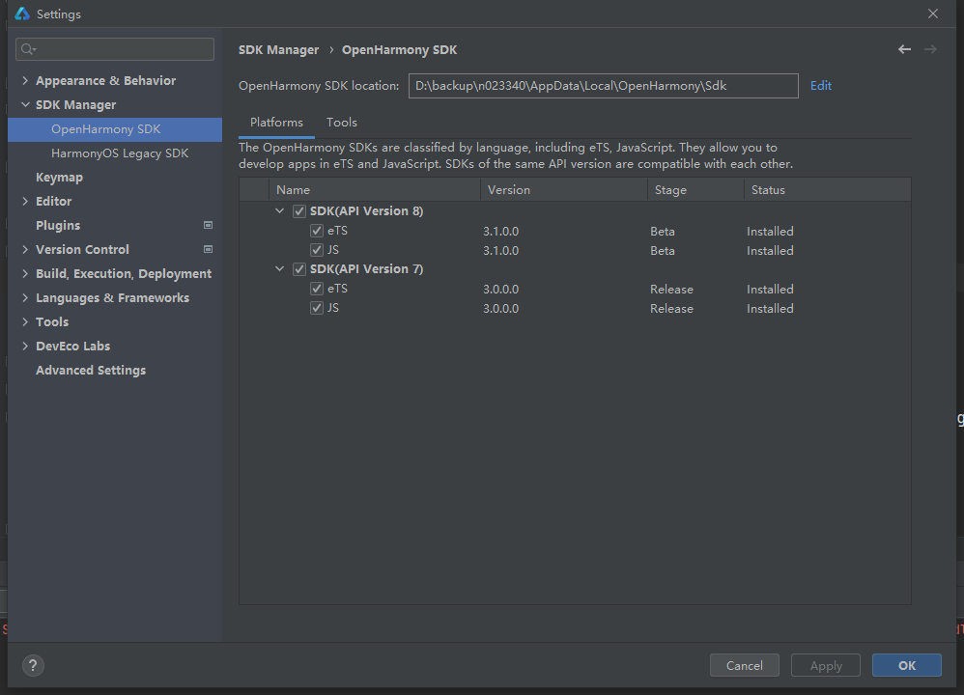Expand the Version Control section
Image resolution: width=964 pixels, height=695 pixels.
tap(25, 249)
